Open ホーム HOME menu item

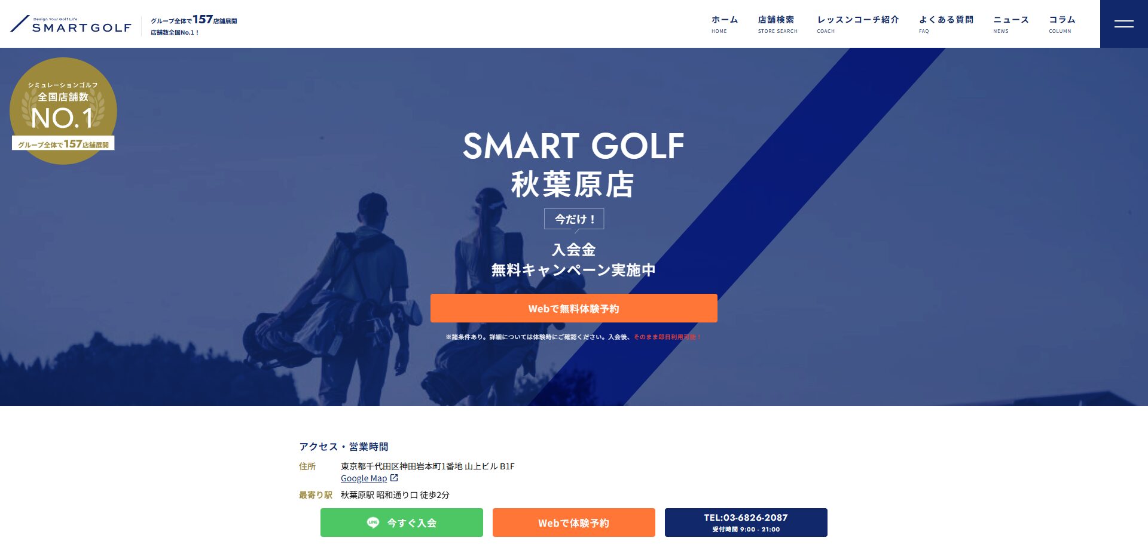click(724, 24)
